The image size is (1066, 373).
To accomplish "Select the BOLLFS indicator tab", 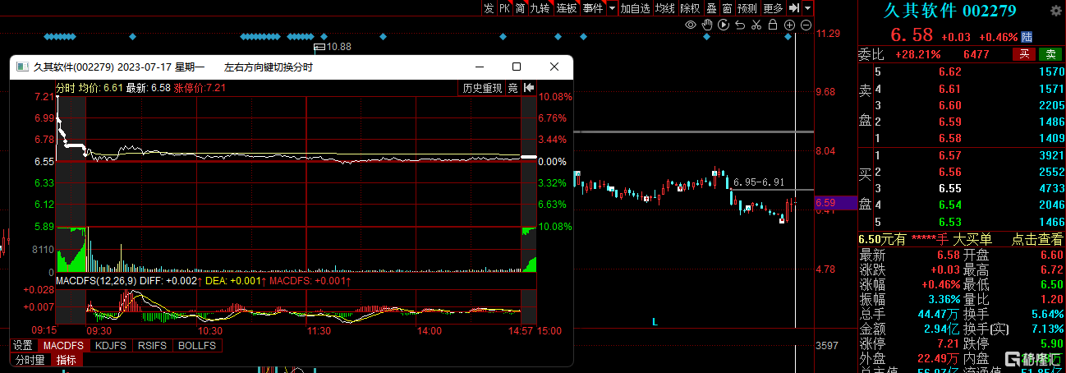I will (196, 346).
